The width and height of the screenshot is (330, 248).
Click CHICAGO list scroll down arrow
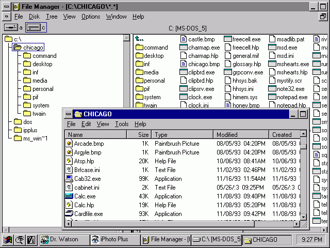point(303,217)
